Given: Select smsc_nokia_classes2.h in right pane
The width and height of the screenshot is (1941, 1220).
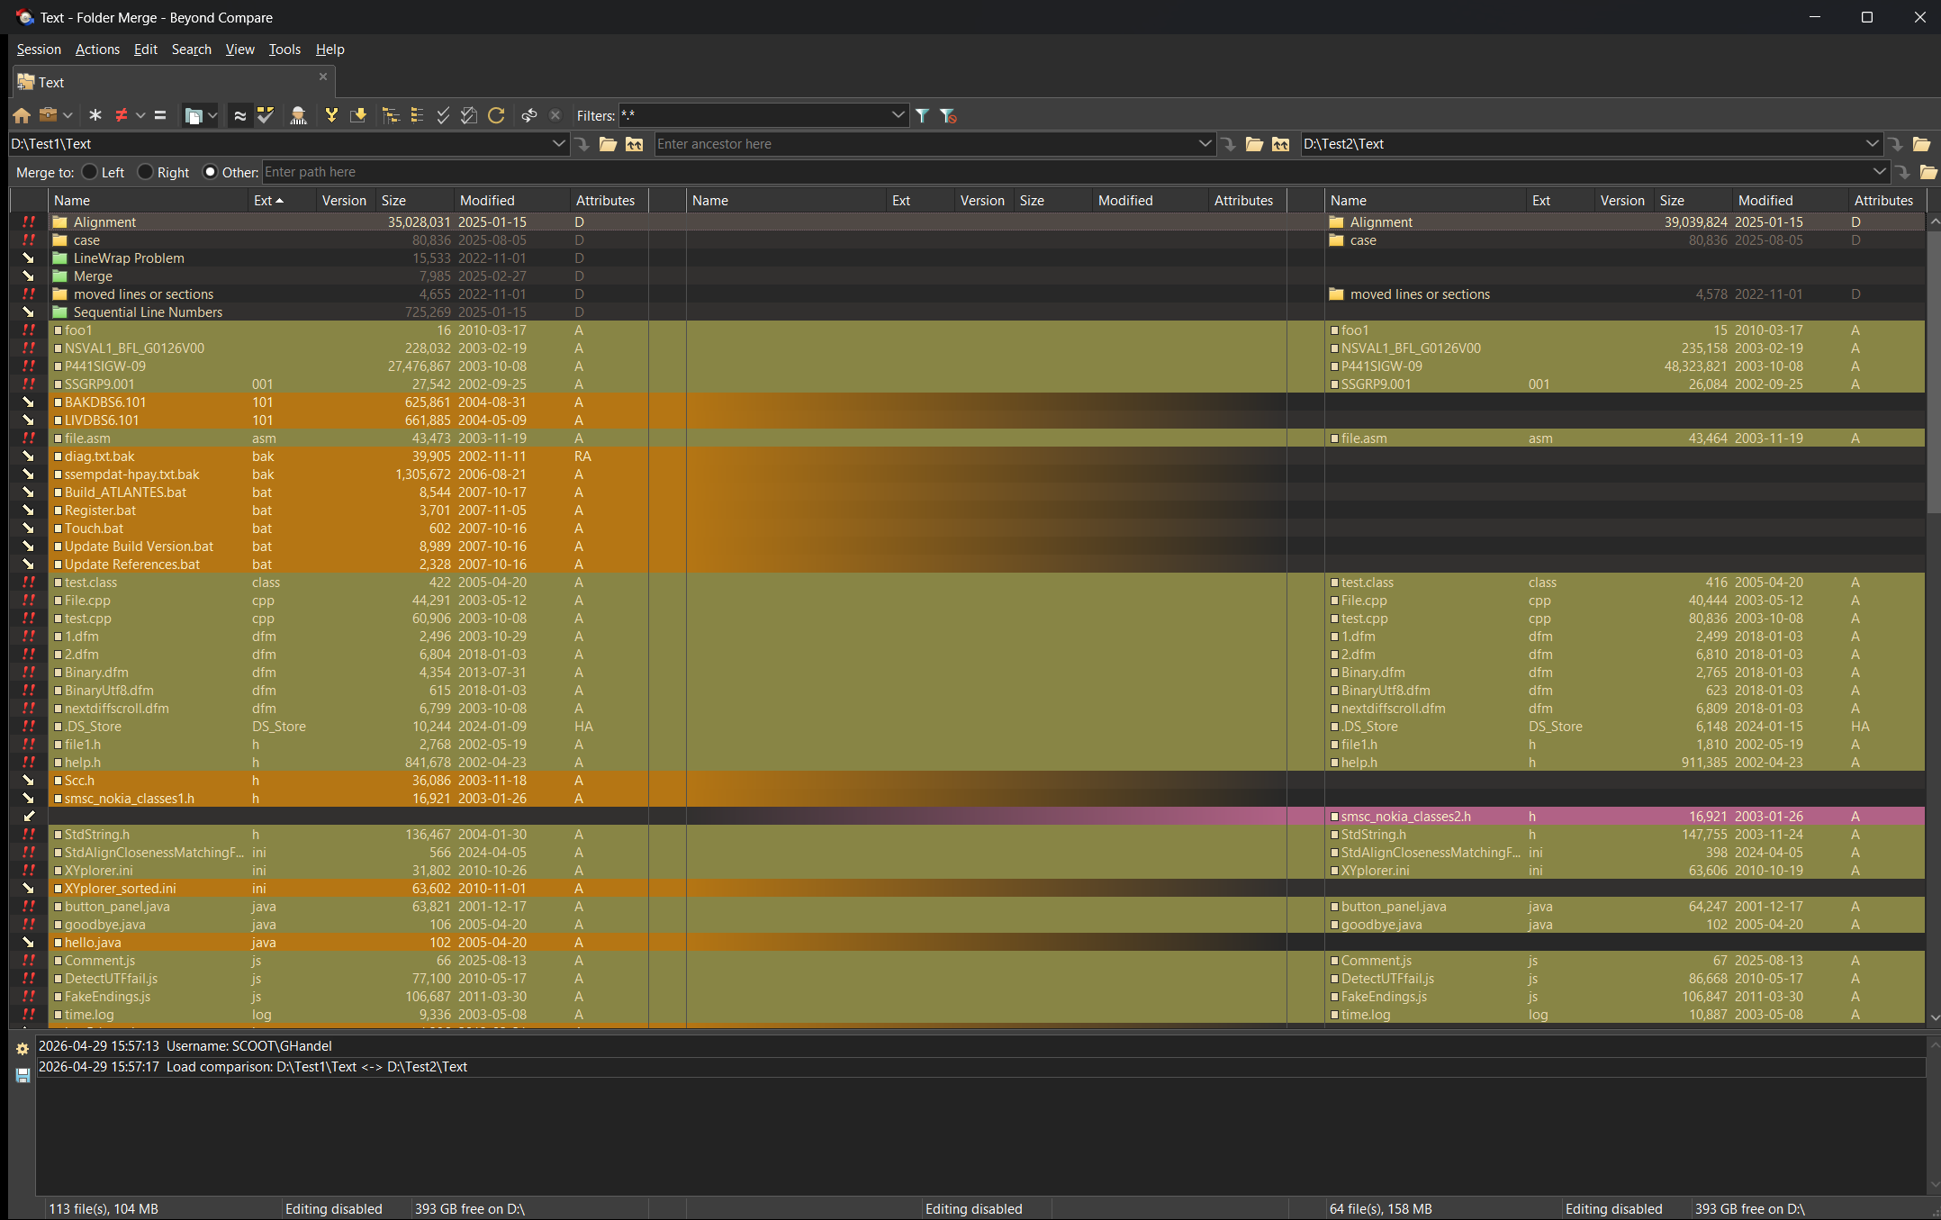Looking at the screenshot, I should pos(1624,817).
